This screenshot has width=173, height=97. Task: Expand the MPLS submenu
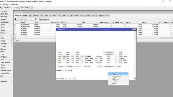coord(12,41)
